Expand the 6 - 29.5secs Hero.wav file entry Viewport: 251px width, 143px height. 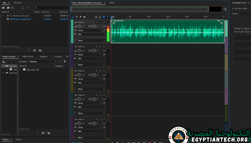3,16
